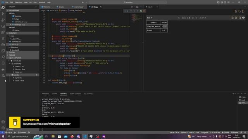Open Firefox from the taskbar
The image size is (248, 139).
click(x=72, y=136)
